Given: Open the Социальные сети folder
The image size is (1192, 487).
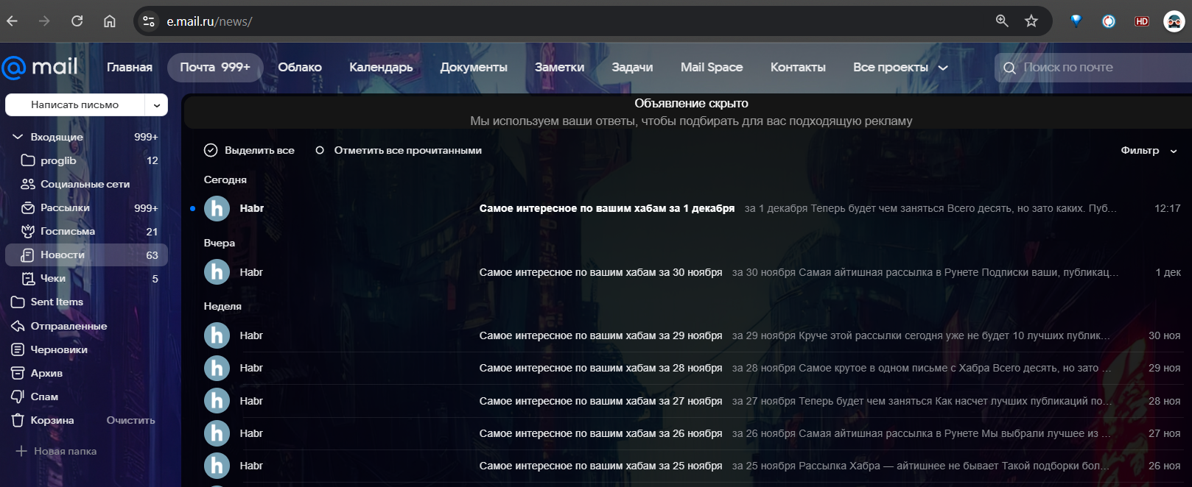Looking at the screenshot, I should coord(86,184).
